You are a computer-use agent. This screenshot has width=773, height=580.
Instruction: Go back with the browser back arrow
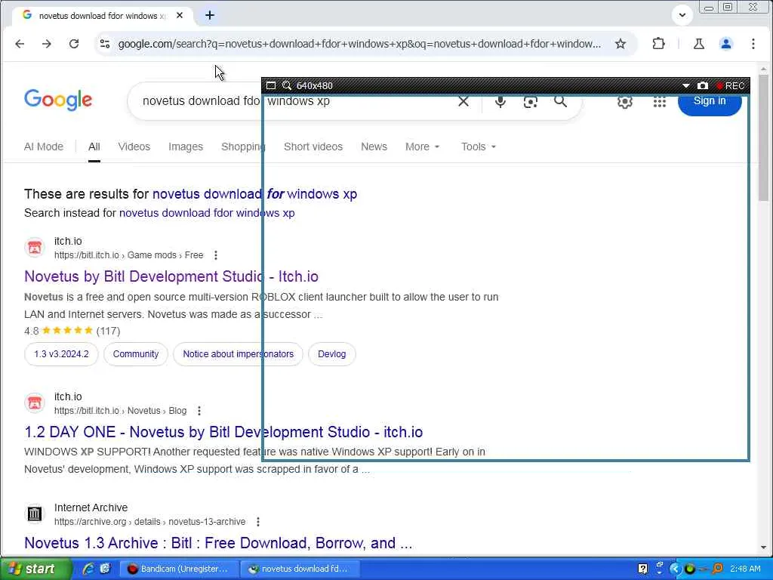[20, 44]
